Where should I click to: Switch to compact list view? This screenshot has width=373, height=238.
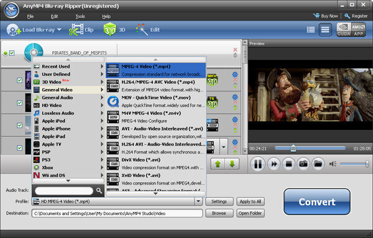(x=325, y=30)
